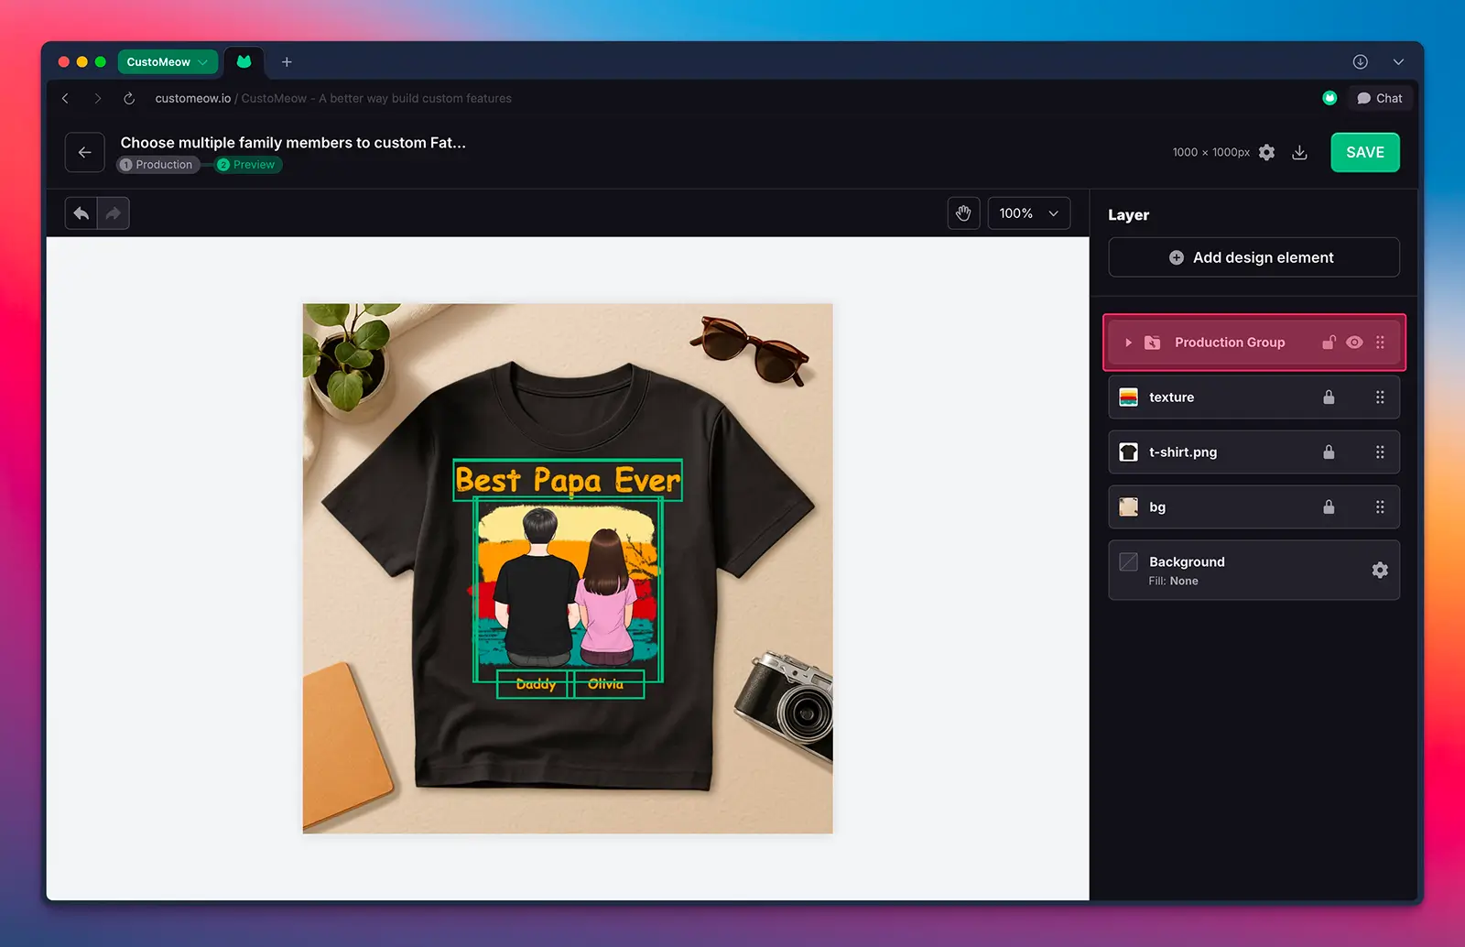Go back with the header back arrow button
The image size is (1465, 947).
click(x=84, y=152)
